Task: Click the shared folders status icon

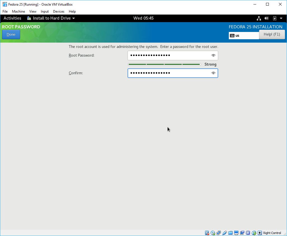Action: (x=230, y=233)
